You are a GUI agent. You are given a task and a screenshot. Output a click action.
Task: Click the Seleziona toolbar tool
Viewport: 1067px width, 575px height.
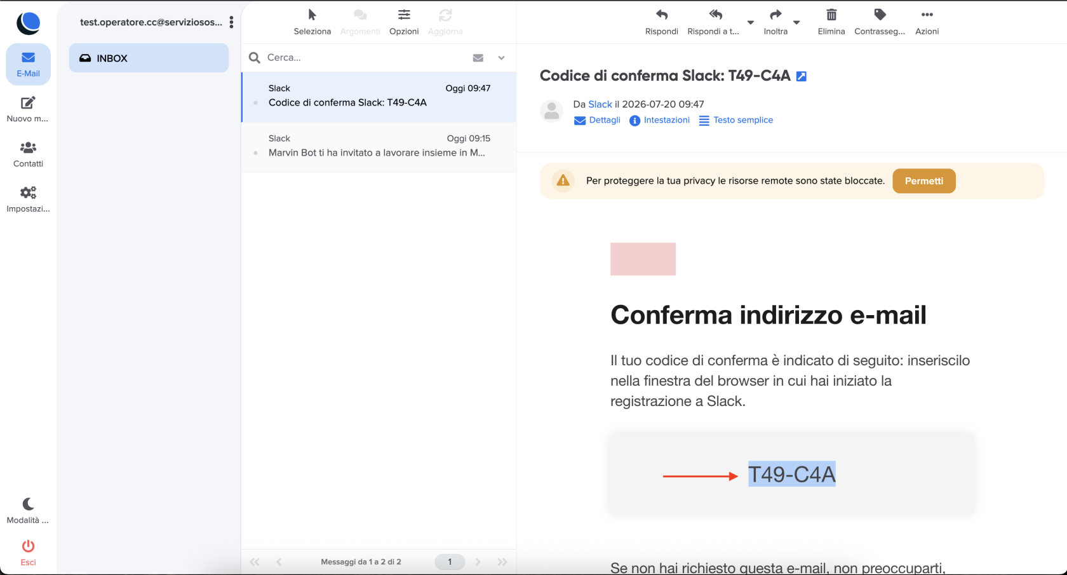click(x=312, y=22)
